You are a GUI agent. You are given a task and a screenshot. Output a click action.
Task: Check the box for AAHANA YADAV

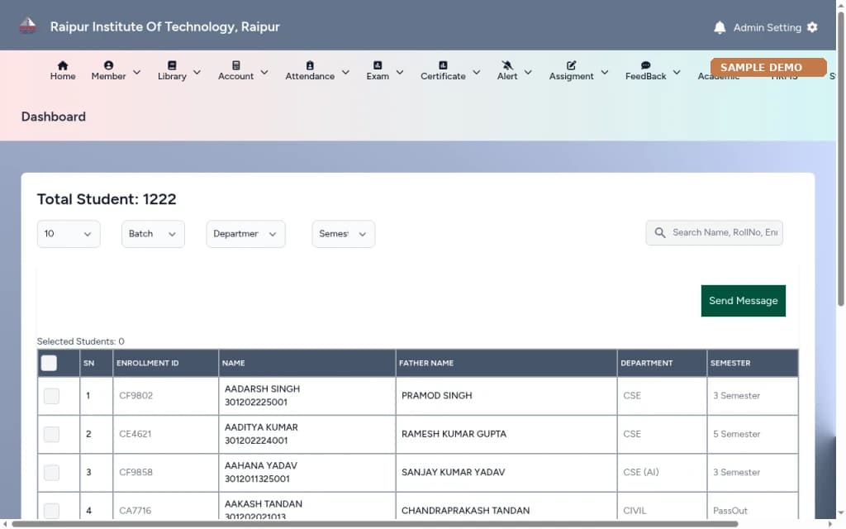51,472
